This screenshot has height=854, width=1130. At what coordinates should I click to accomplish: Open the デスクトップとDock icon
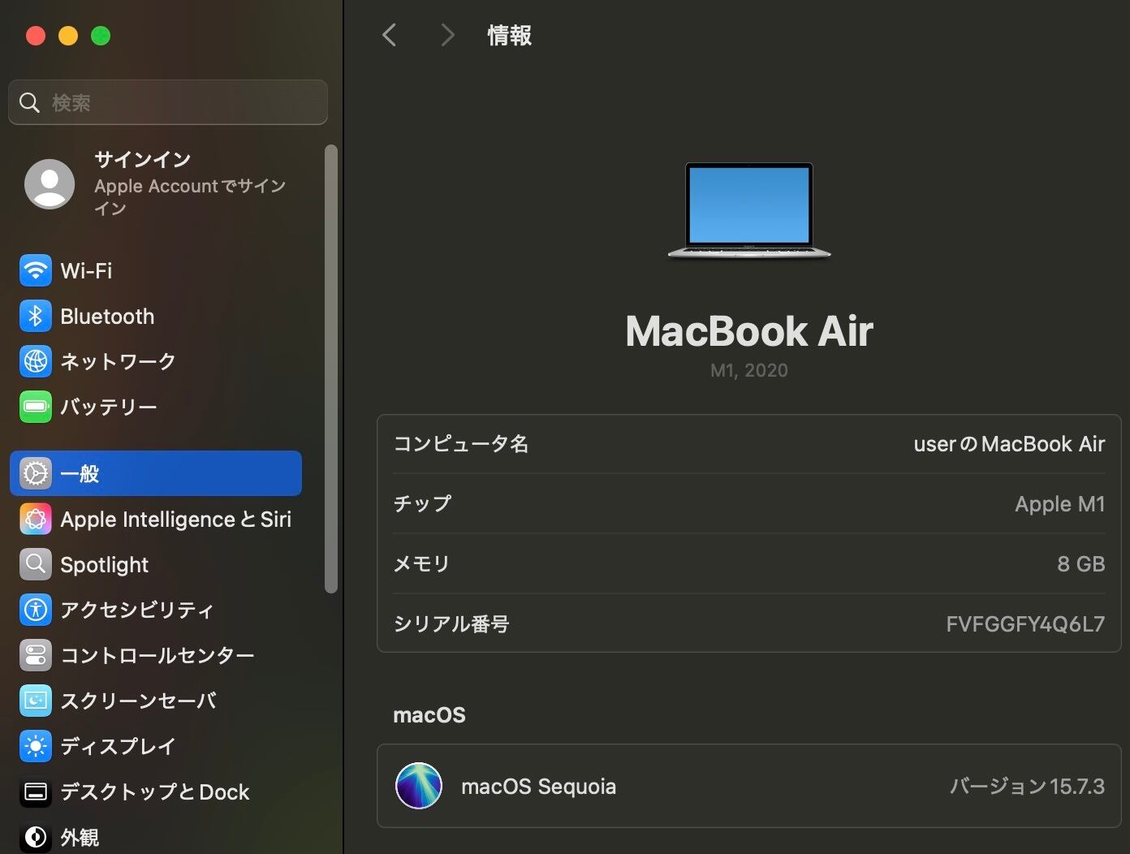[36, 791]
